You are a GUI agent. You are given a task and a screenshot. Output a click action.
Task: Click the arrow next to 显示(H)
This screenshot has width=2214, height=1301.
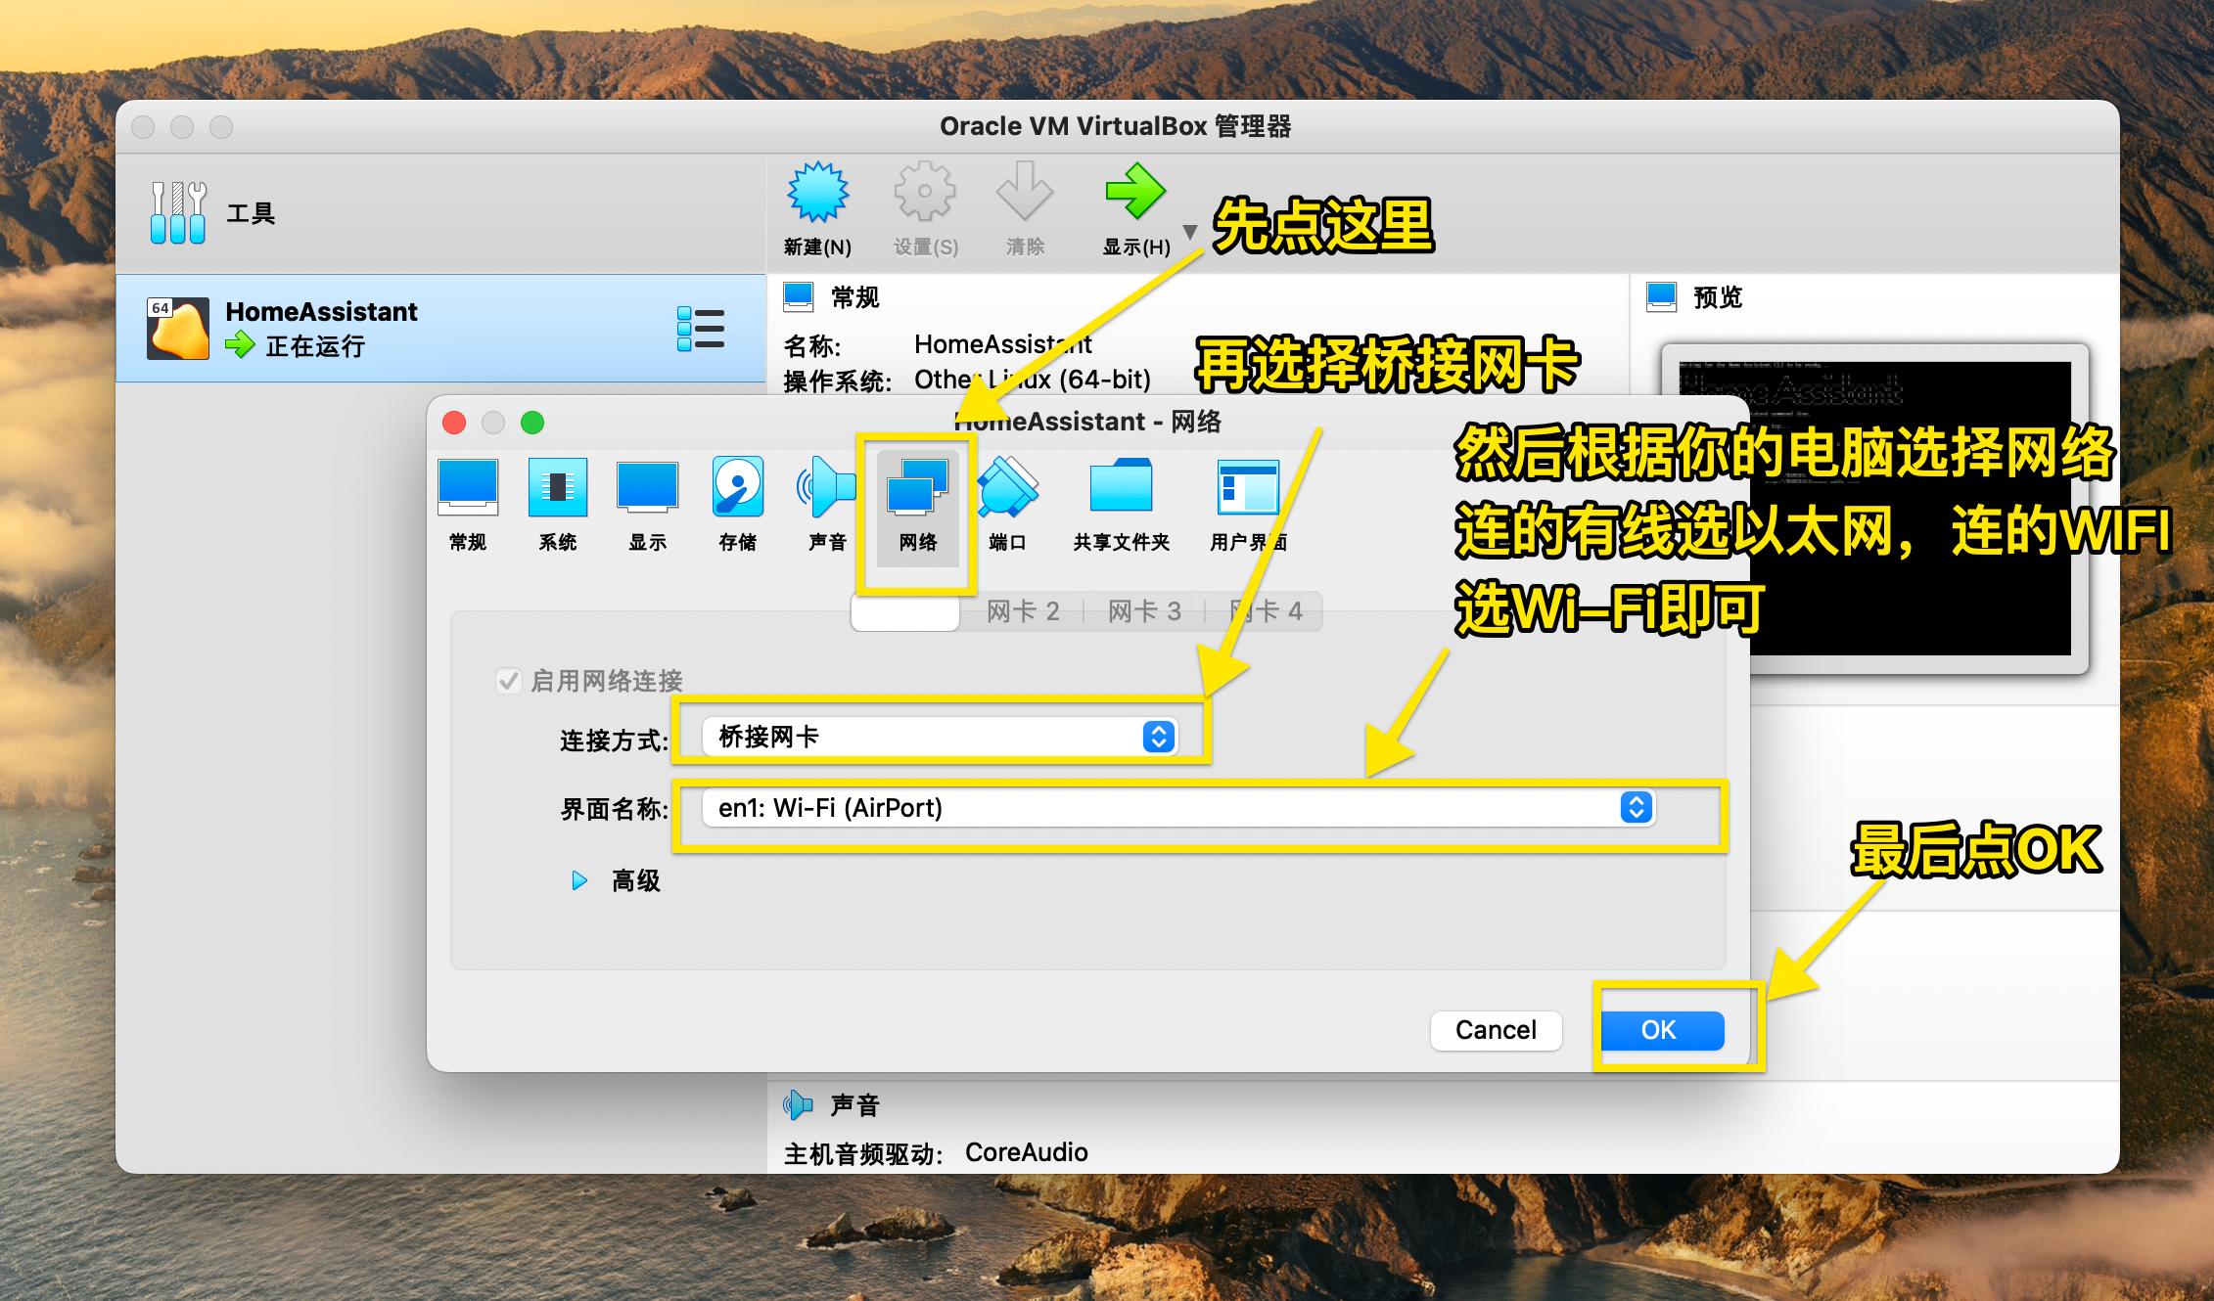click(x=1191, y=232)
